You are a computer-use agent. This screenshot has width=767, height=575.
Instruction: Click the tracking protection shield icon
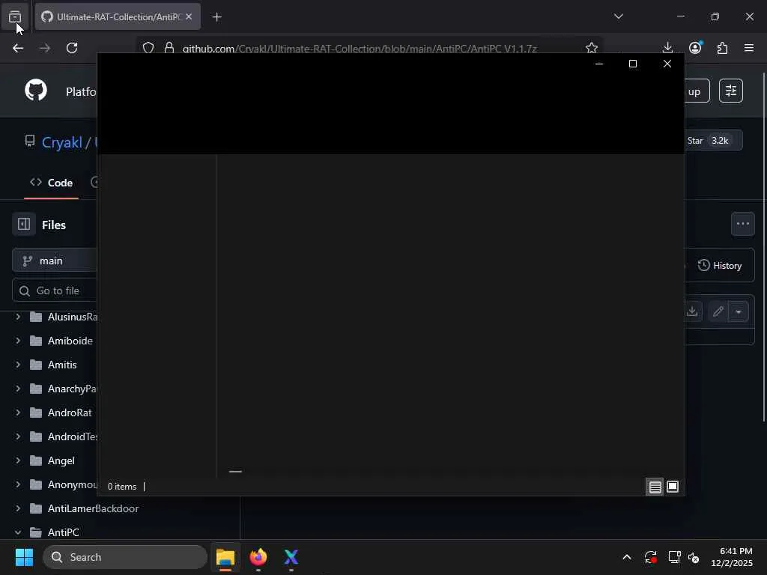point(148,48)
